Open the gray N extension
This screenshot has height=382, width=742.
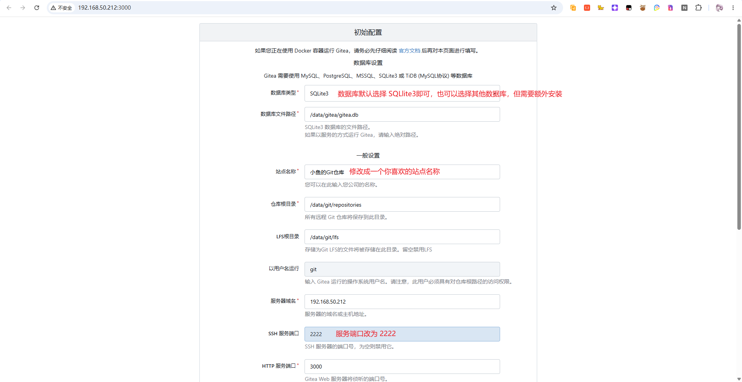(x=684, y=8)
